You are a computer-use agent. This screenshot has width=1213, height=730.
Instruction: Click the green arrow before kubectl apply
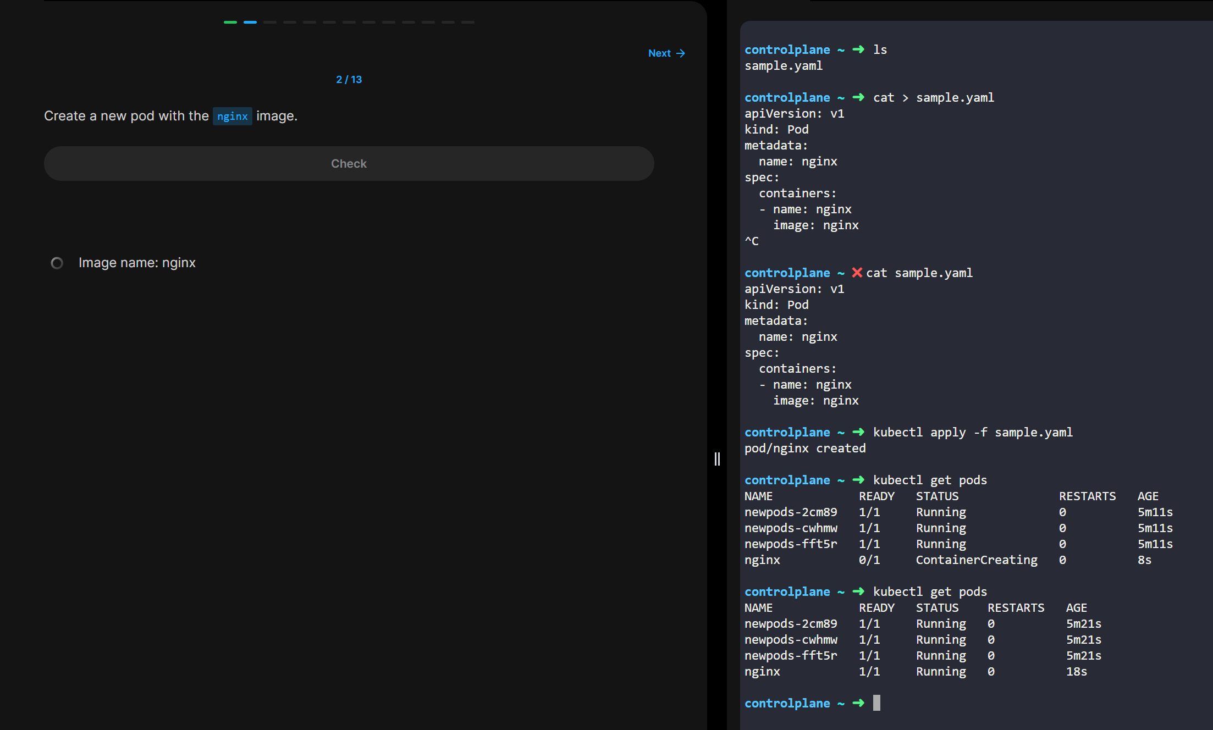(x=858, y=432)
